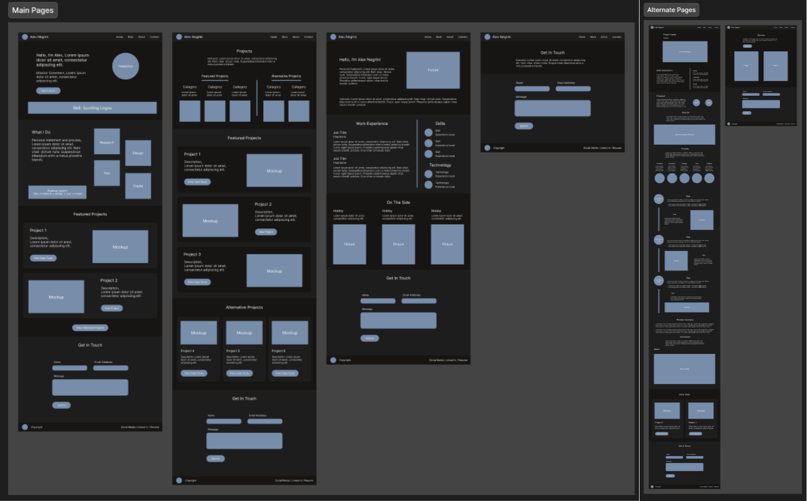Click the Message box in the home page form

tap(90, 387)
